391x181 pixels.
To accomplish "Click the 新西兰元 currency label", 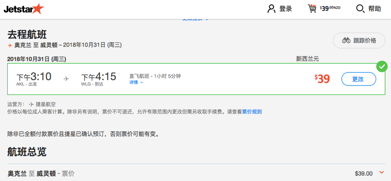I will click(x=307, y=59).
